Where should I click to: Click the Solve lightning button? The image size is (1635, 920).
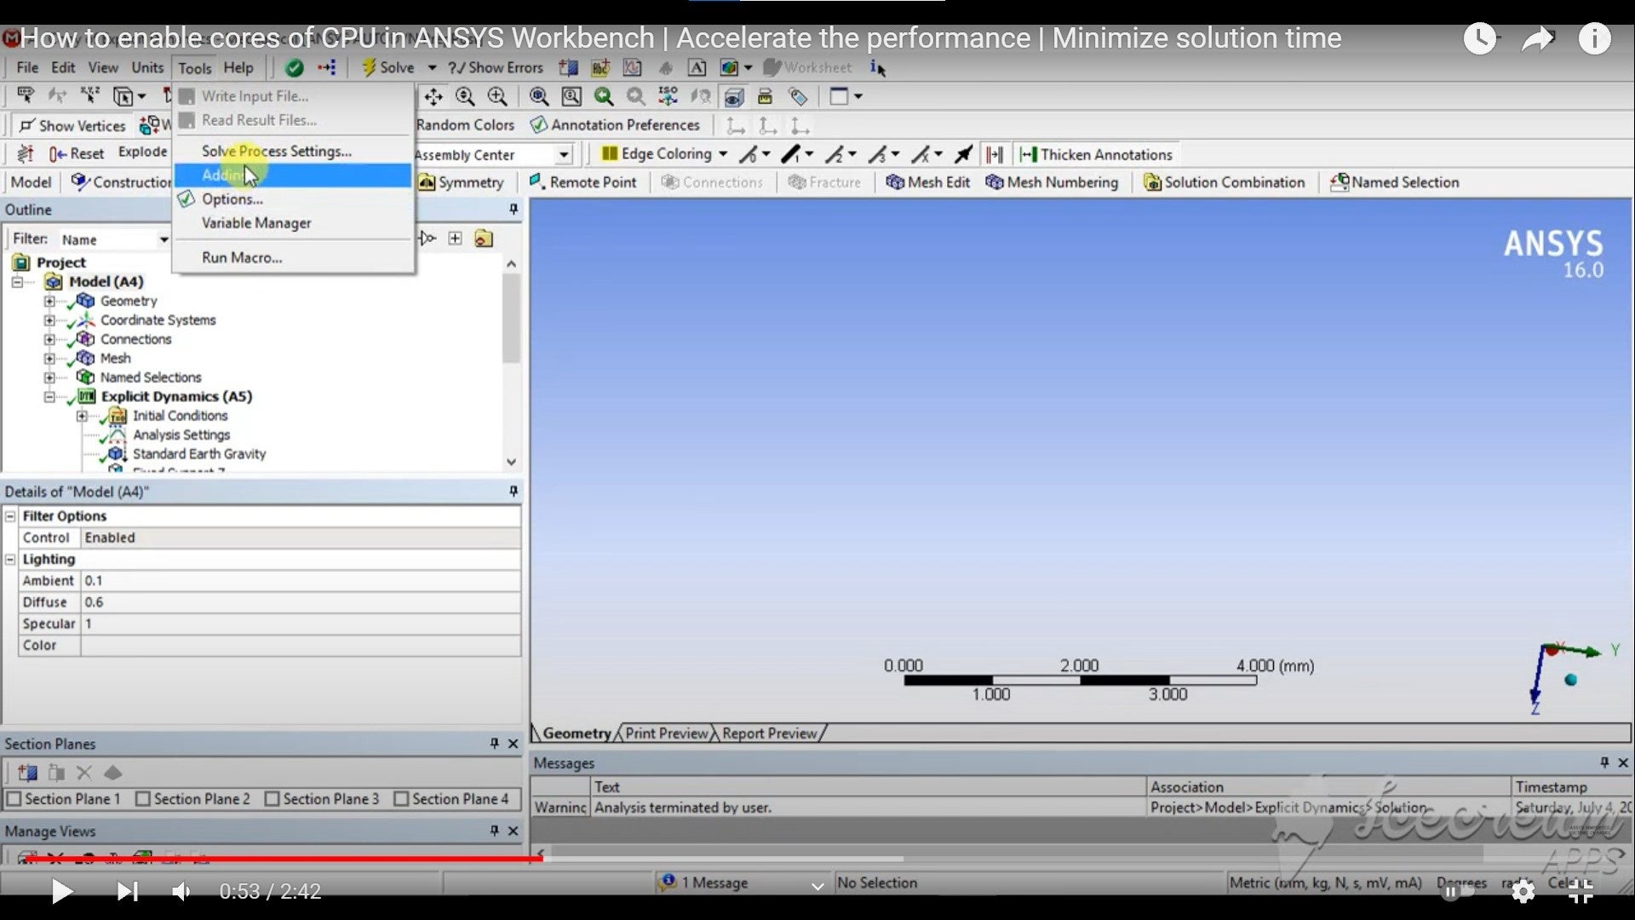pyautogui.click(x=387, y=67)
